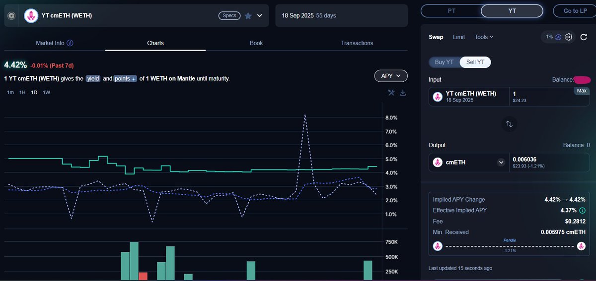Click the input amount field showing 1
The height and width of the screenshot is (281, 596).
point(550,97)
